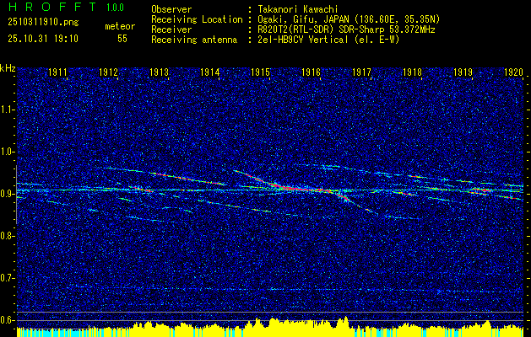Click the 1914 time marker
Image resolution: width=531 pixels, height=337 pixels.
coord(209,72)
